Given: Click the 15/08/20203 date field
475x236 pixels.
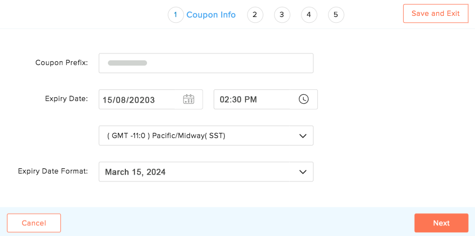Looking at the screenshot, I should [x=151, y=99].
